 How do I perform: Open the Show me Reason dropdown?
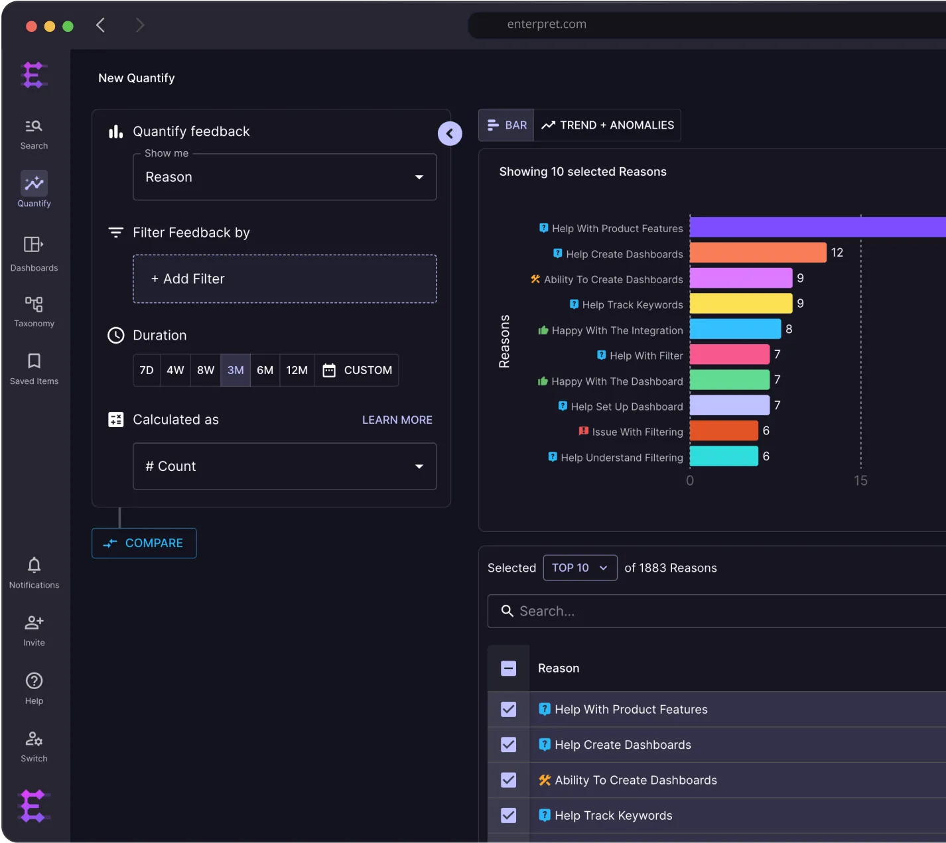point(284,177)
